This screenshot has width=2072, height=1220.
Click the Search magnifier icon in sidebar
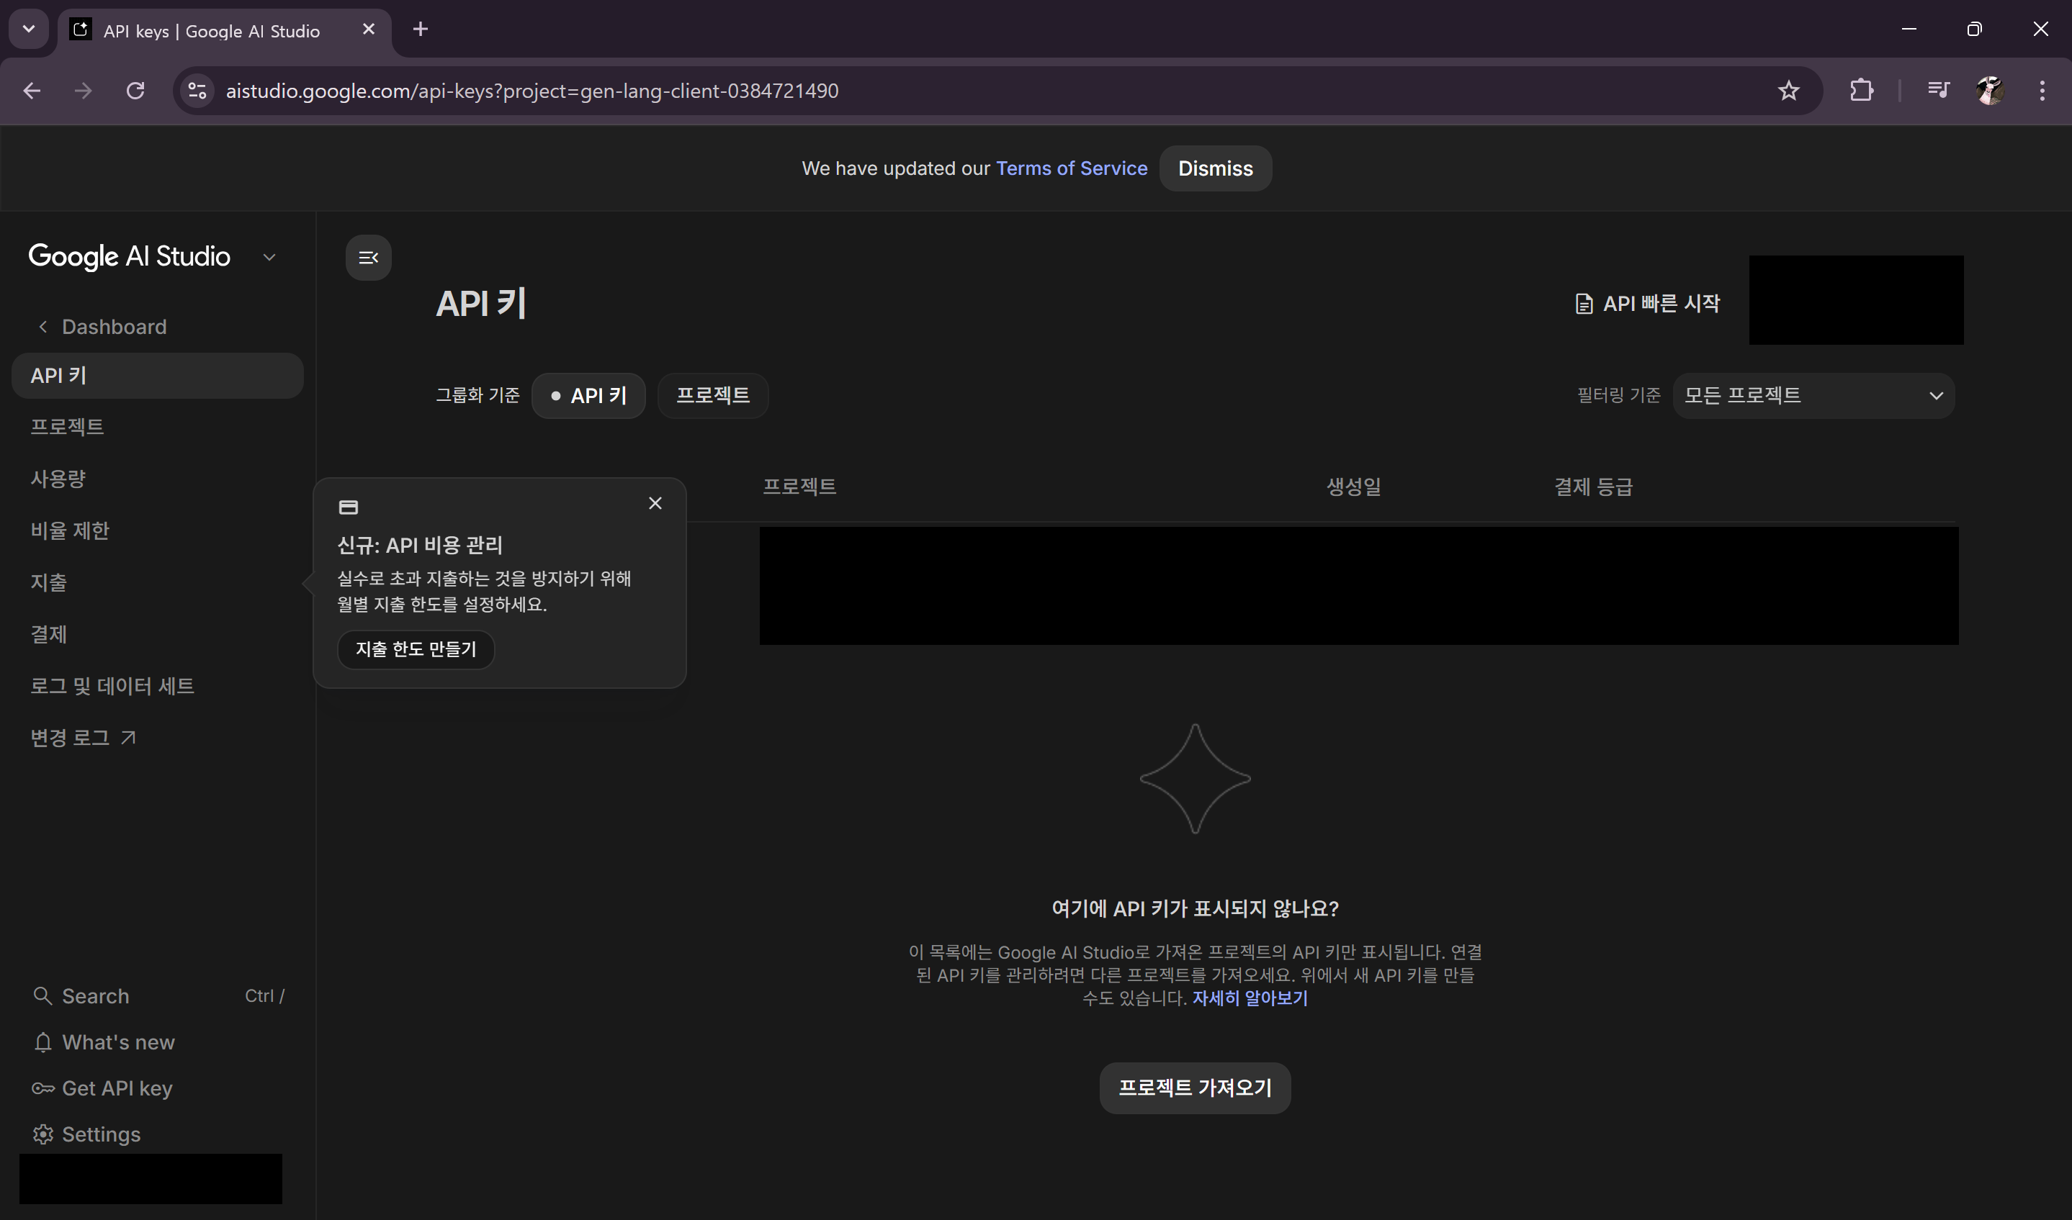(x=42, y=996)
